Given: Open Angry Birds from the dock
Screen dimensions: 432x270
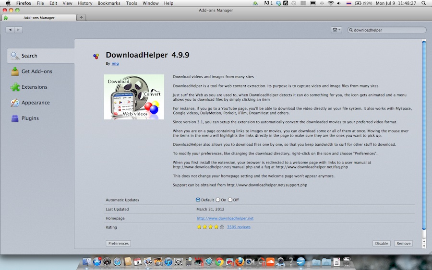Looking at the screenshot, I should tap(229, 261).
